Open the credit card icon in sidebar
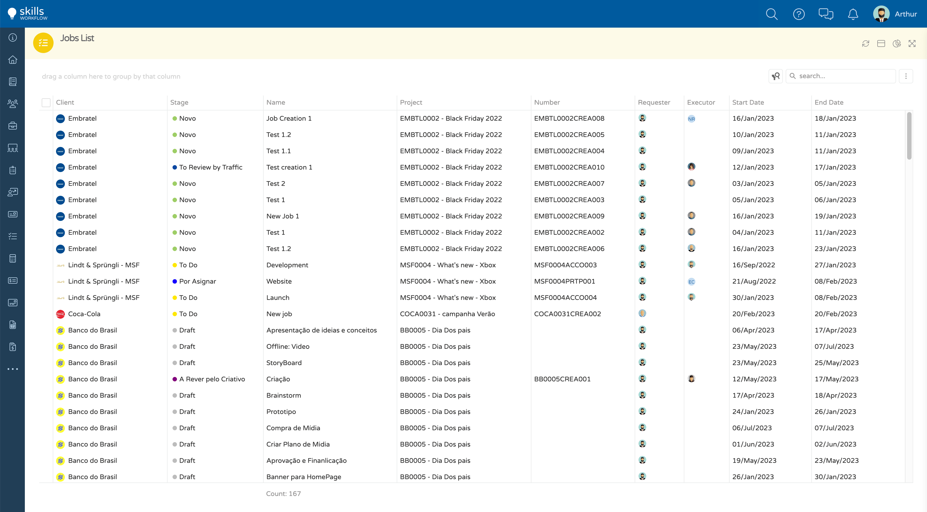Screen dimensions: 927x512 pyautogui.click(x=13, y=302)
